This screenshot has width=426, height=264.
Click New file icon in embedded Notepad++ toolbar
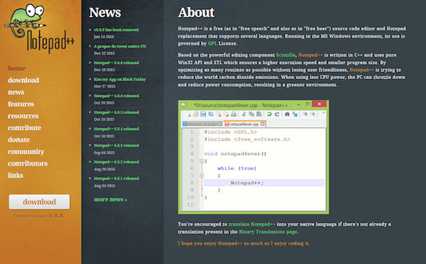tap(188, 114)
